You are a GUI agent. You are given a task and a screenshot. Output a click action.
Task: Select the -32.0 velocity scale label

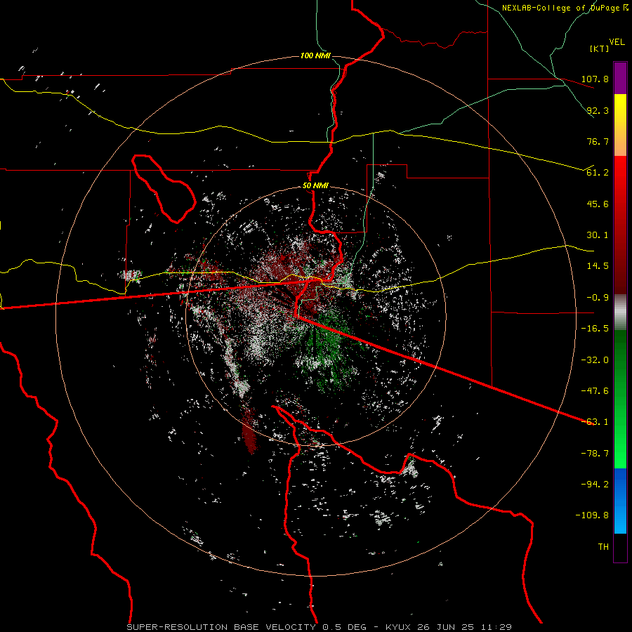point(595,360)
